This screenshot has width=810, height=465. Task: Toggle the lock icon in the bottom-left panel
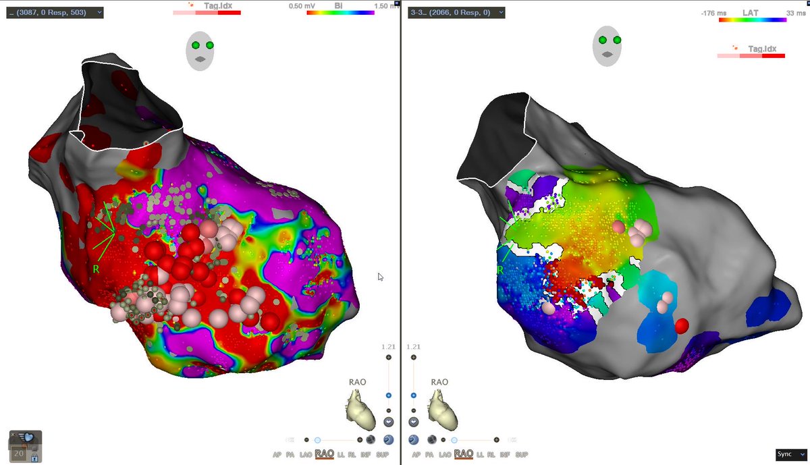[34, 458]
